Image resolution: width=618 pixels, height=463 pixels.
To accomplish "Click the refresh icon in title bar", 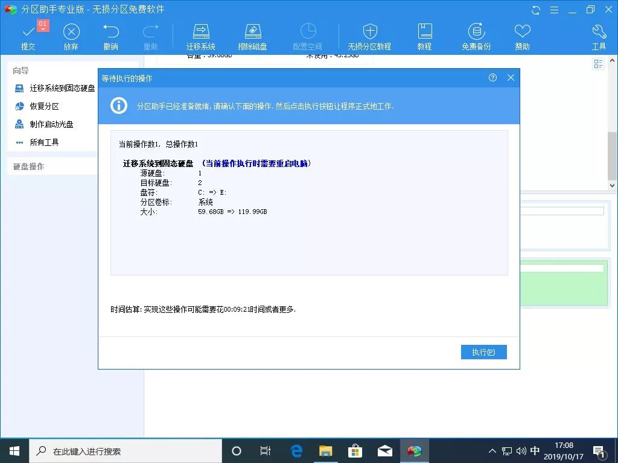I will point(536,10).
